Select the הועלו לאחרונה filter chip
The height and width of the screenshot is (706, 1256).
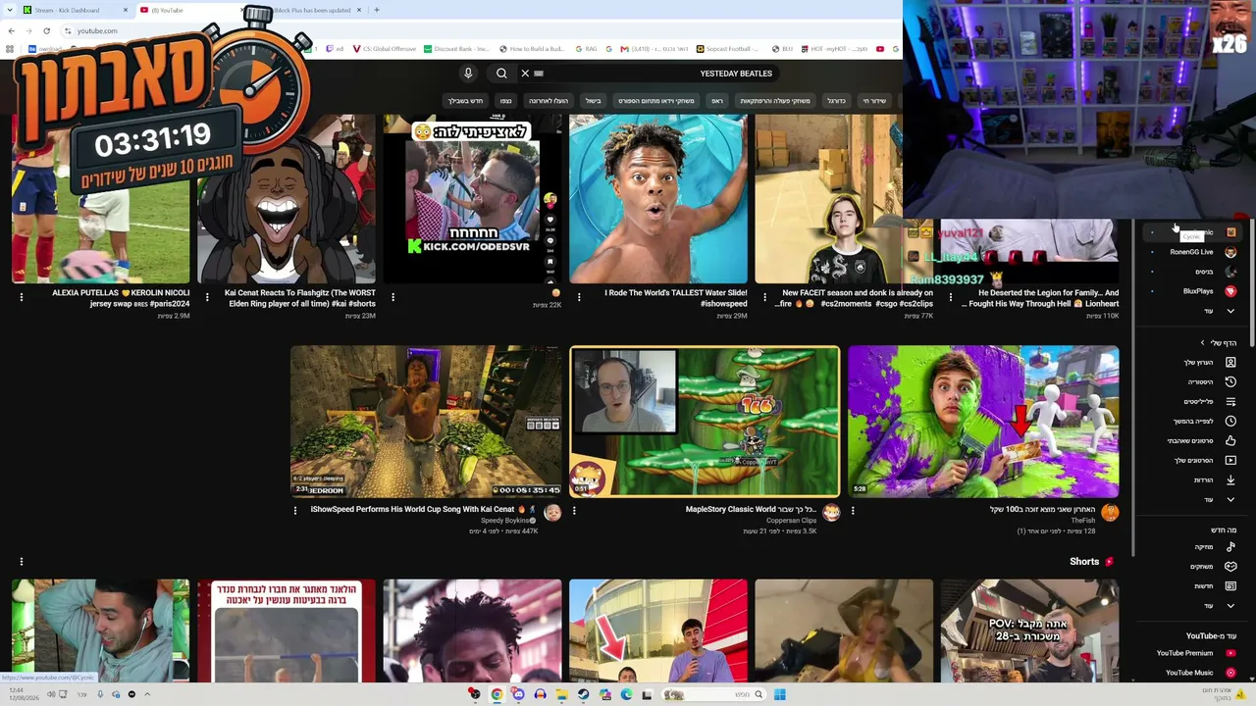click(549, 101)
